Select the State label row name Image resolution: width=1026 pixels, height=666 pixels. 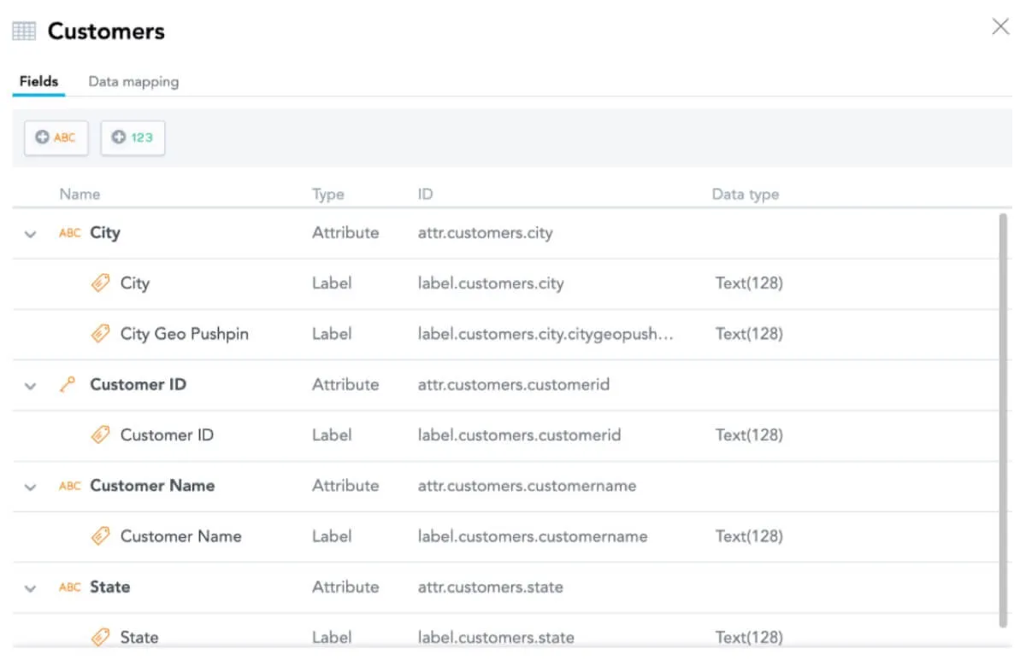139,637
